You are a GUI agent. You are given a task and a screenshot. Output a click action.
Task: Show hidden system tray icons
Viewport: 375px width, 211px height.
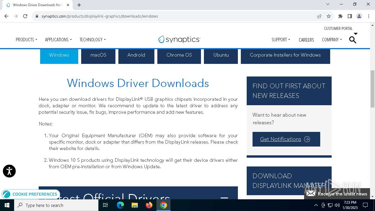tap(316, 205)
